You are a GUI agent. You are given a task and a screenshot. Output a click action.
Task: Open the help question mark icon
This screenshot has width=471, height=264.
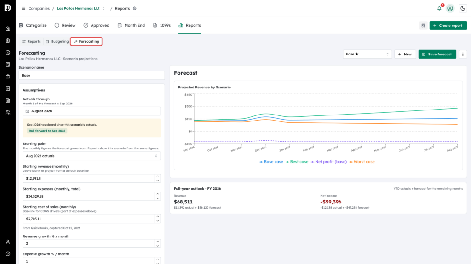(x=8, y=254)
